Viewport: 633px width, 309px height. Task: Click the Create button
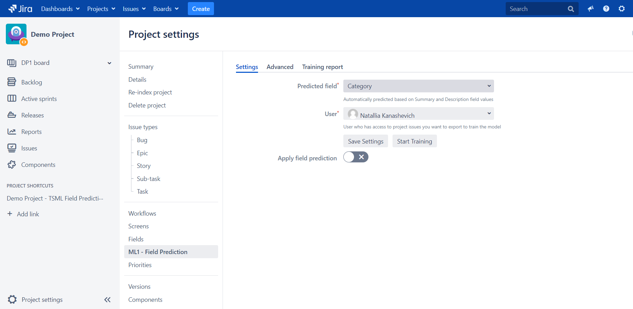click(x=201, y=9)
